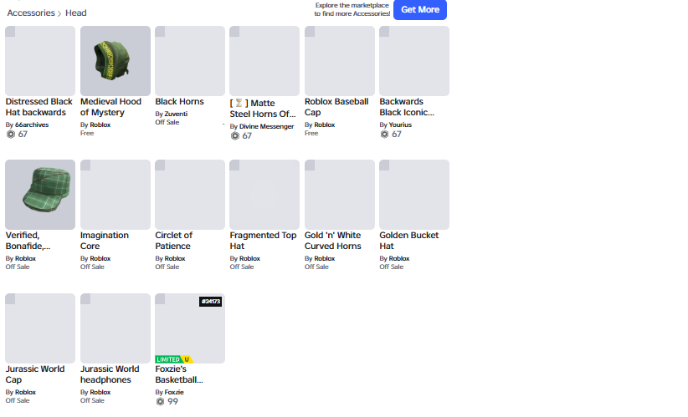
Task: Click the hourglass icon in Matte Steel Horns title
Action: tap(239, 103)
